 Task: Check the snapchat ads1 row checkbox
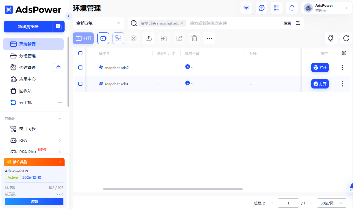[x=80, y=84]
